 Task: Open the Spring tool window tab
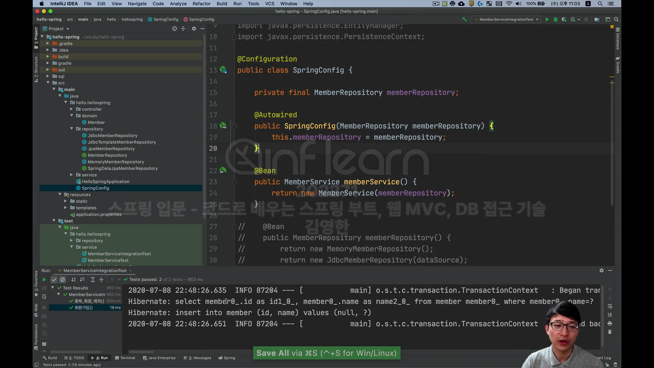[227, 358]
